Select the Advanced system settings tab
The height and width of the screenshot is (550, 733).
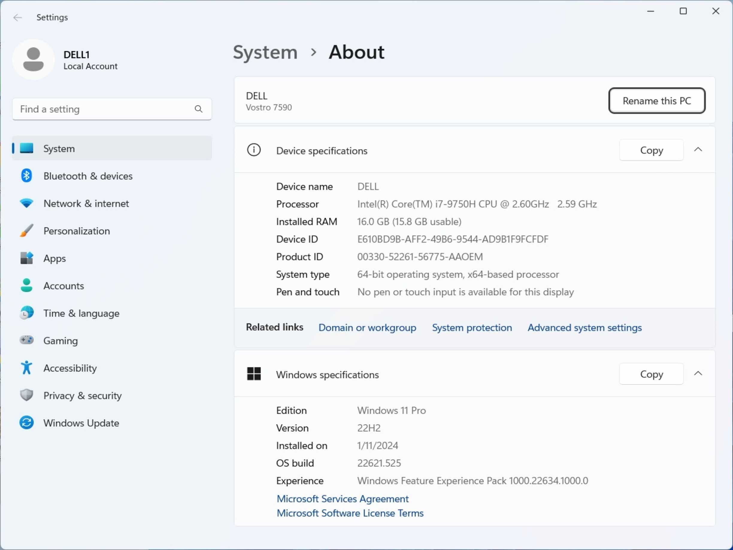click(585, 327)
